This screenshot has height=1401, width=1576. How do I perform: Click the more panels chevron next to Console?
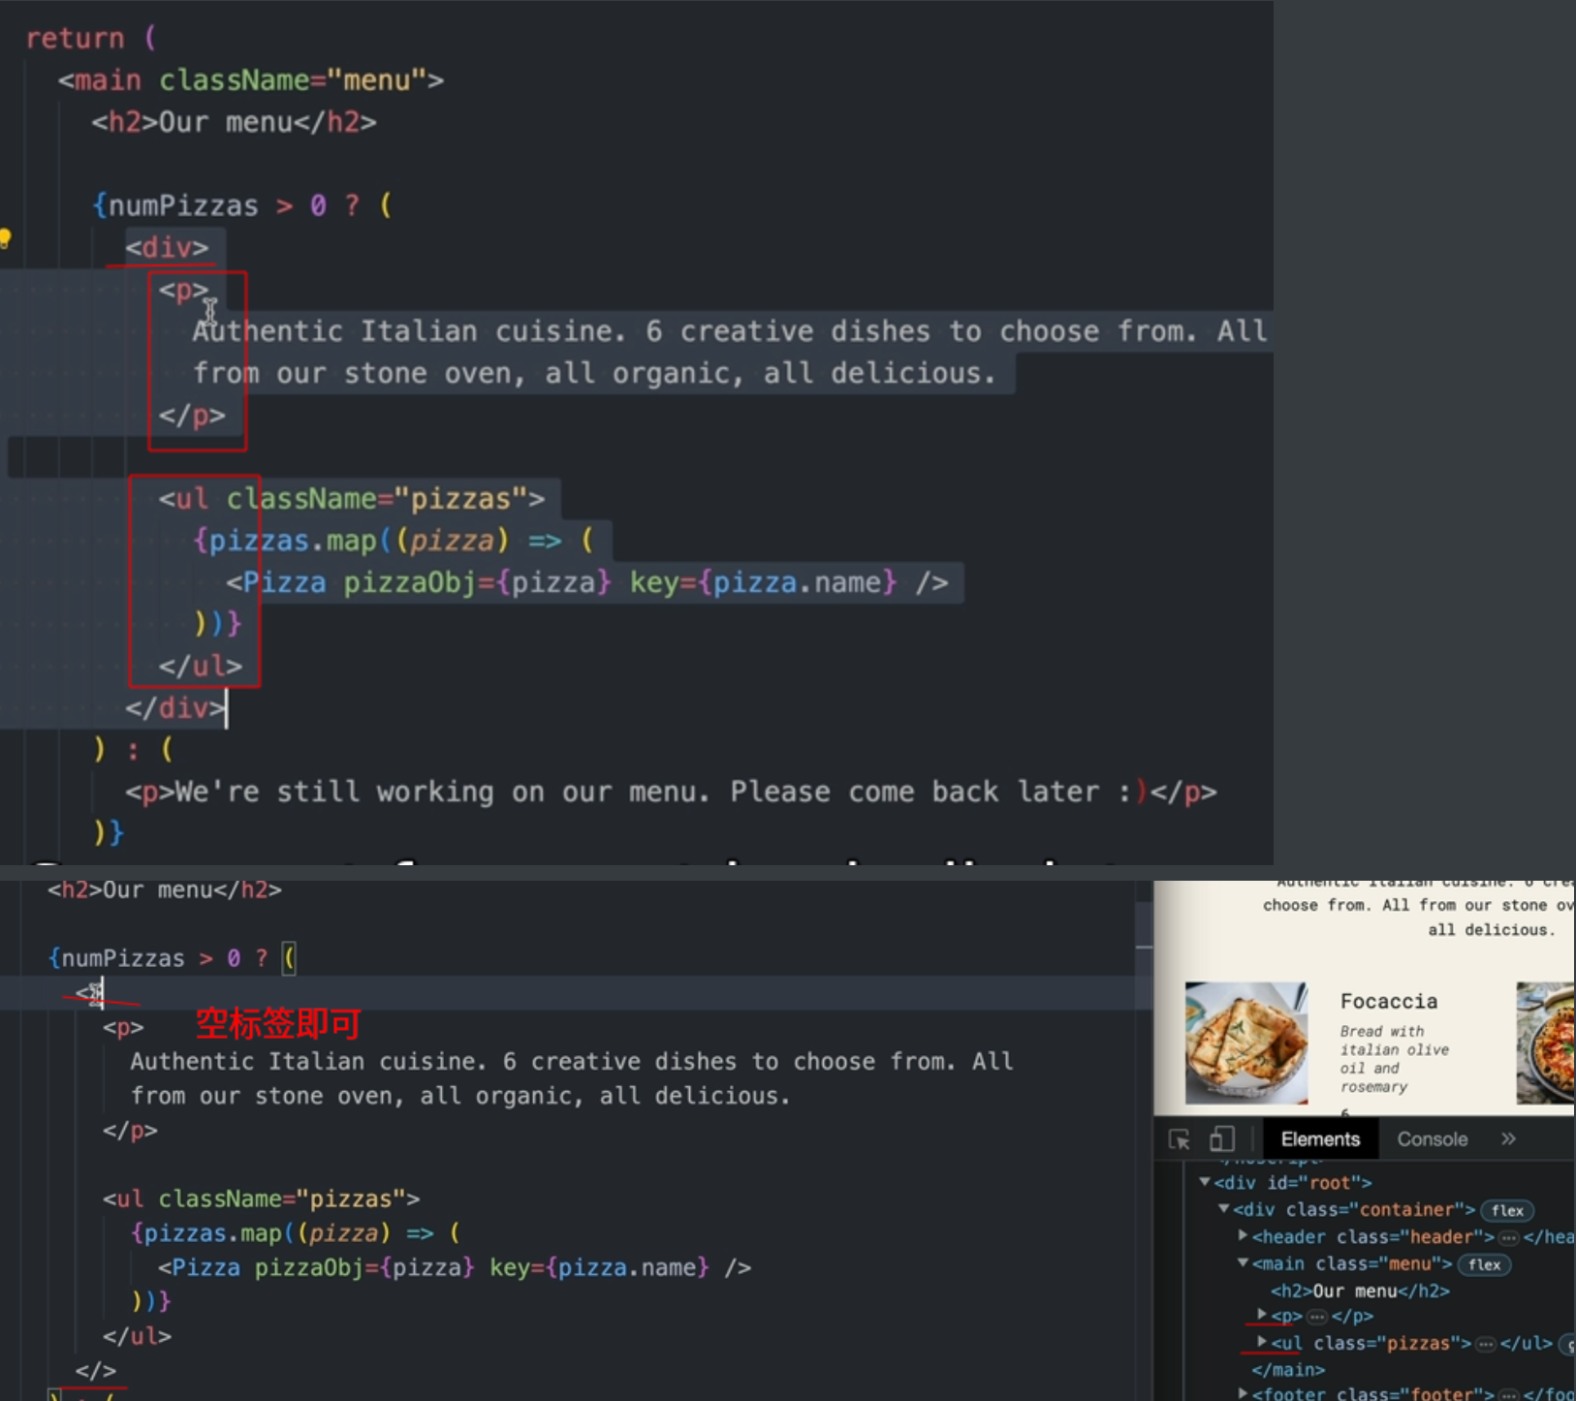[x=1510, y=1139]
